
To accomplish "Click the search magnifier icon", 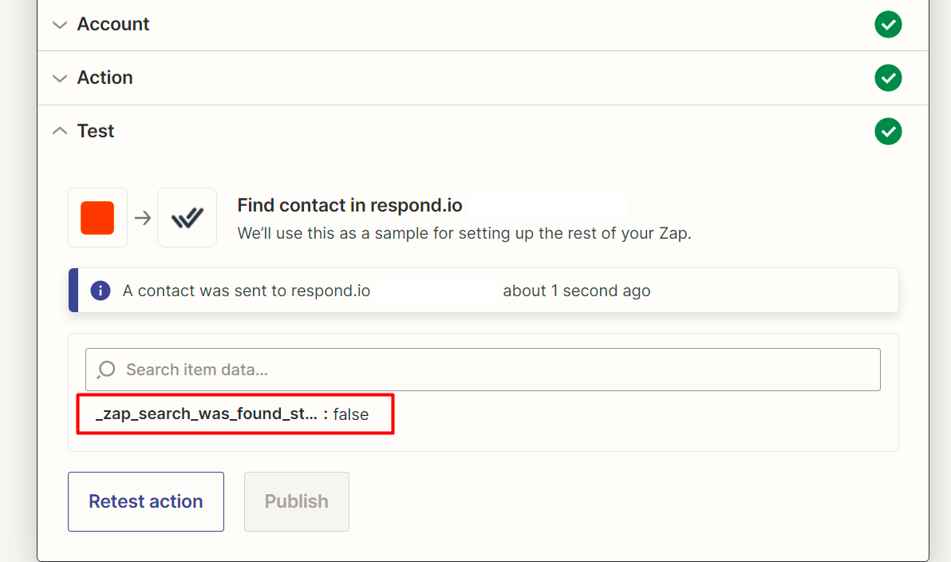I will [x=106, y=370].
